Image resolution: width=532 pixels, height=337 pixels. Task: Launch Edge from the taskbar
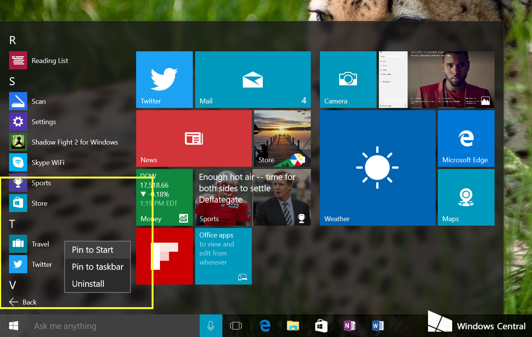click(265, 326)
